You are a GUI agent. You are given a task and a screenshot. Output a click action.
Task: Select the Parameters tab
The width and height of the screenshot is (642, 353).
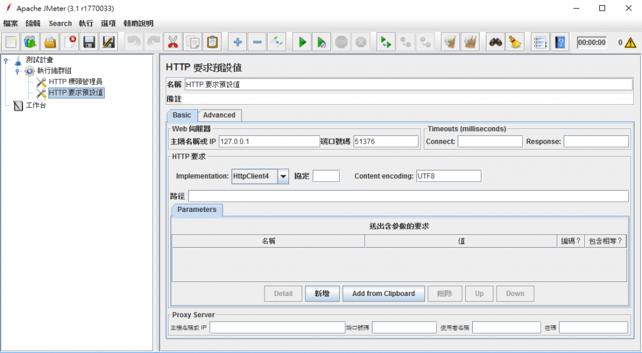(197, 209)
